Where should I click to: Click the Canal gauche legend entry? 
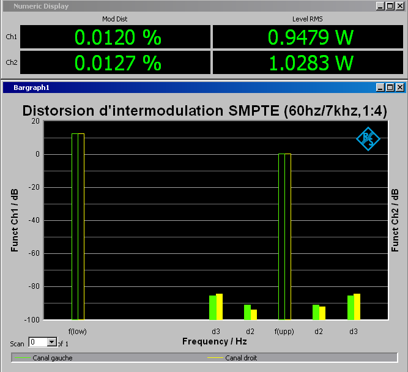(43, 358)
